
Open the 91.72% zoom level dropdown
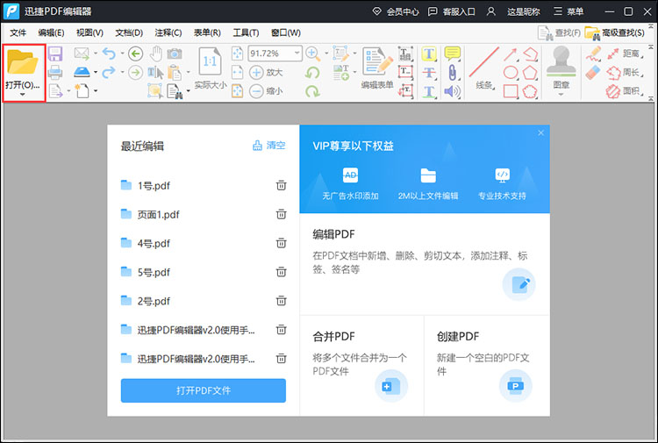click(x=297, y=54)
